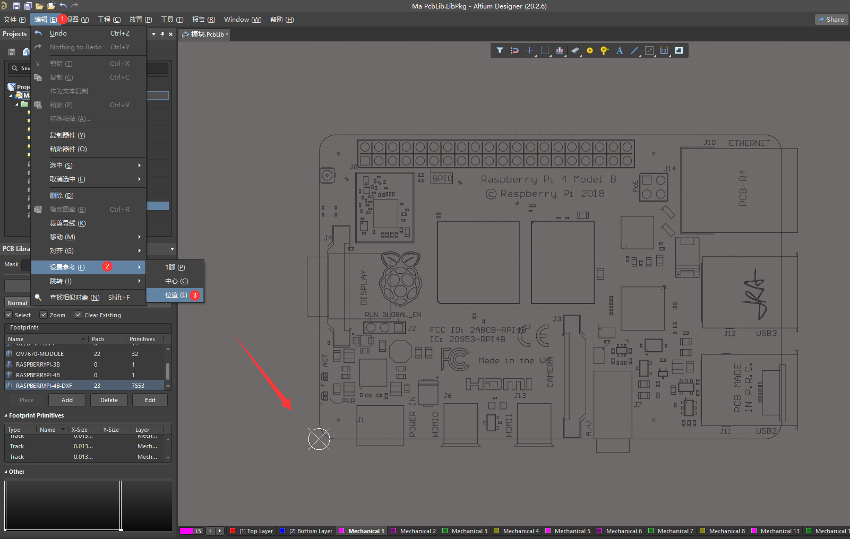Viewport: 850px width, 539px height.
Task: Choose 位置 (L) from the submenu
Action: (x=175, y=294)
